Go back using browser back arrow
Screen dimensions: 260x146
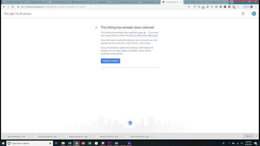point(4,7)
